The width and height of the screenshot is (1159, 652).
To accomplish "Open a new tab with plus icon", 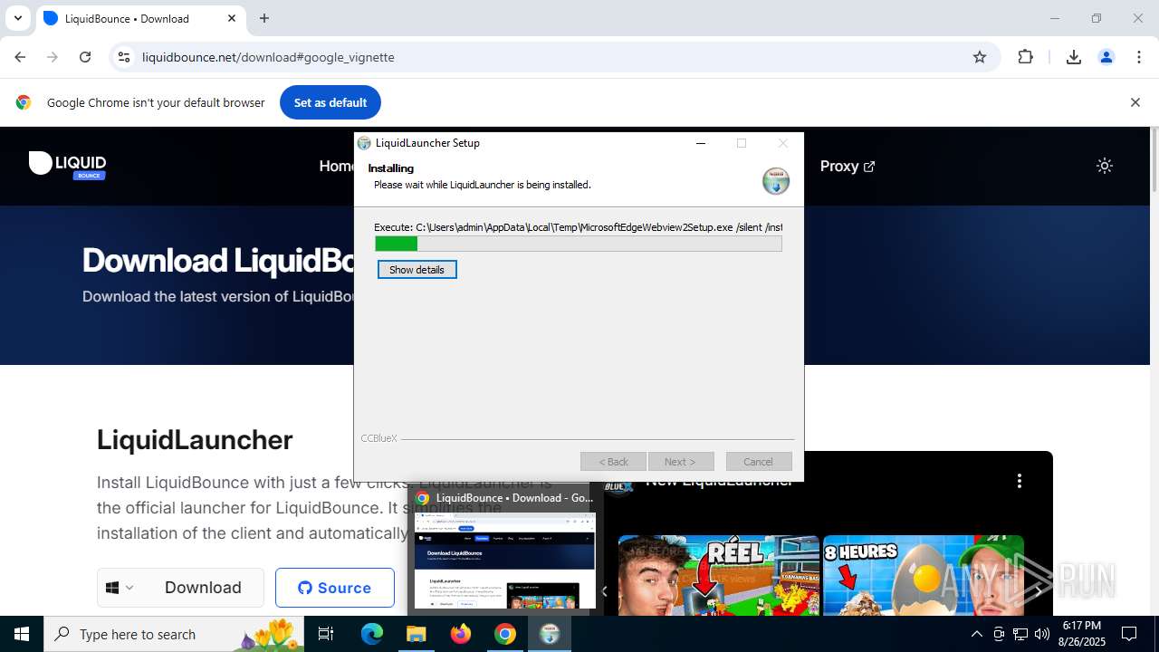I will coord(264,18).
